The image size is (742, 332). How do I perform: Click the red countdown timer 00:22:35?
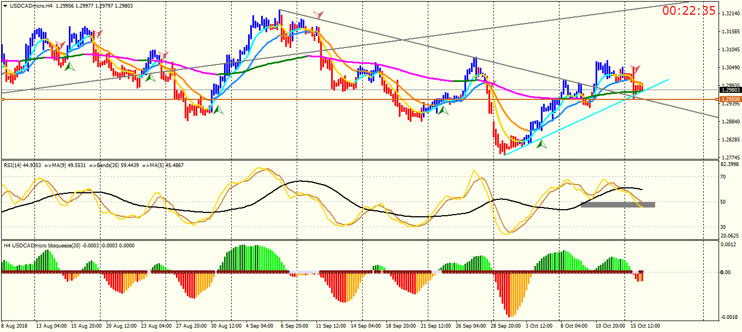point(689,11)
